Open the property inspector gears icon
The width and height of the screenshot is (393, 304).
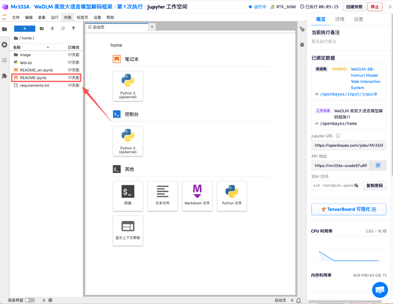click(302, 29)
